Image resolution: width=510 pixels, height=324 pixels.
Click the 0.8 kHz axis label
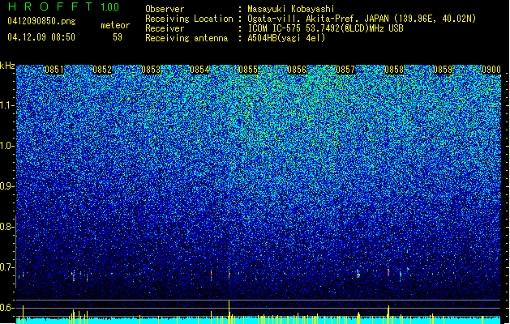[x=7, y=227]
